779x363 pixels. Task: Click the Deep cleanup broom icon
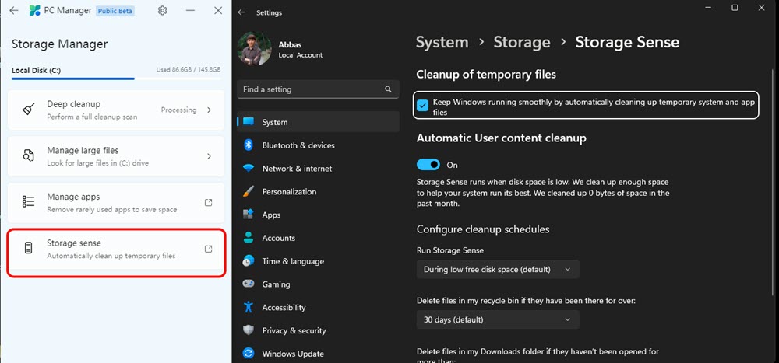[28, 110]
